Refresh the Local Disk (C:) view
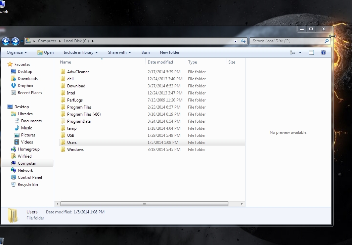Screen dimensions: 352x245 coord(243,41)
